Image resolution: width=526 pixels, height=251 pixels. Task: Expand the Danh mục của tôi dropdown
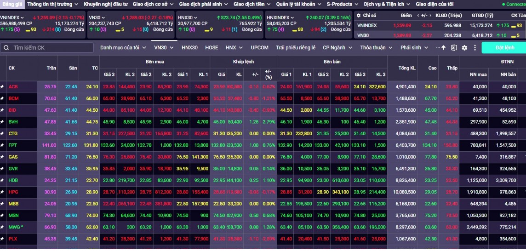coord(123,48)
